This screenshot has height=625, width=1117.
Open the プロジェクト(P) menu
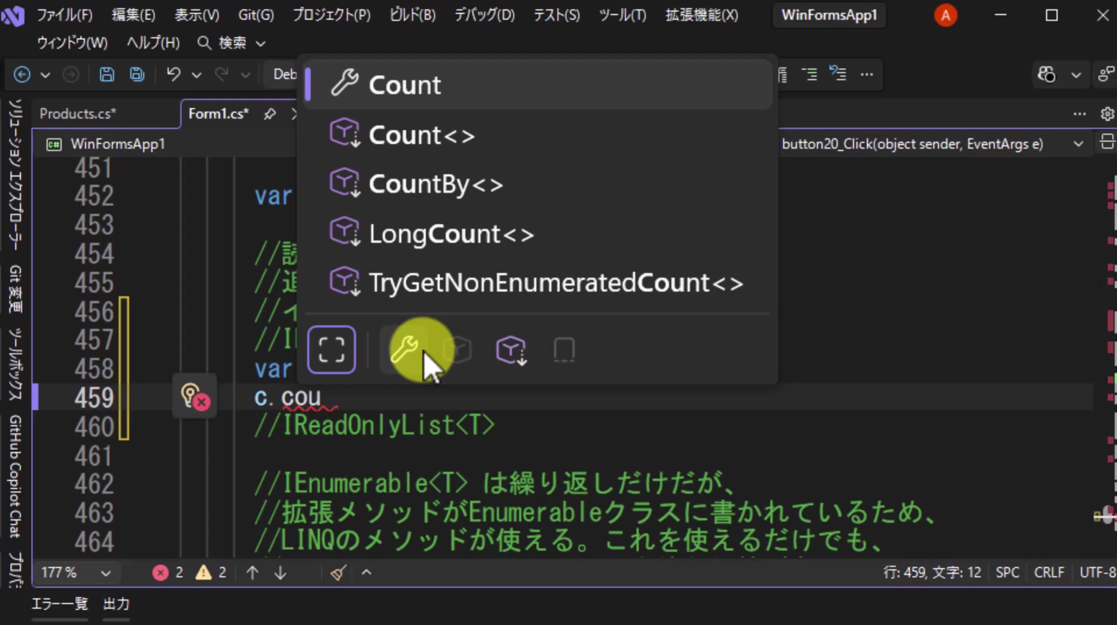click(331, 15)
